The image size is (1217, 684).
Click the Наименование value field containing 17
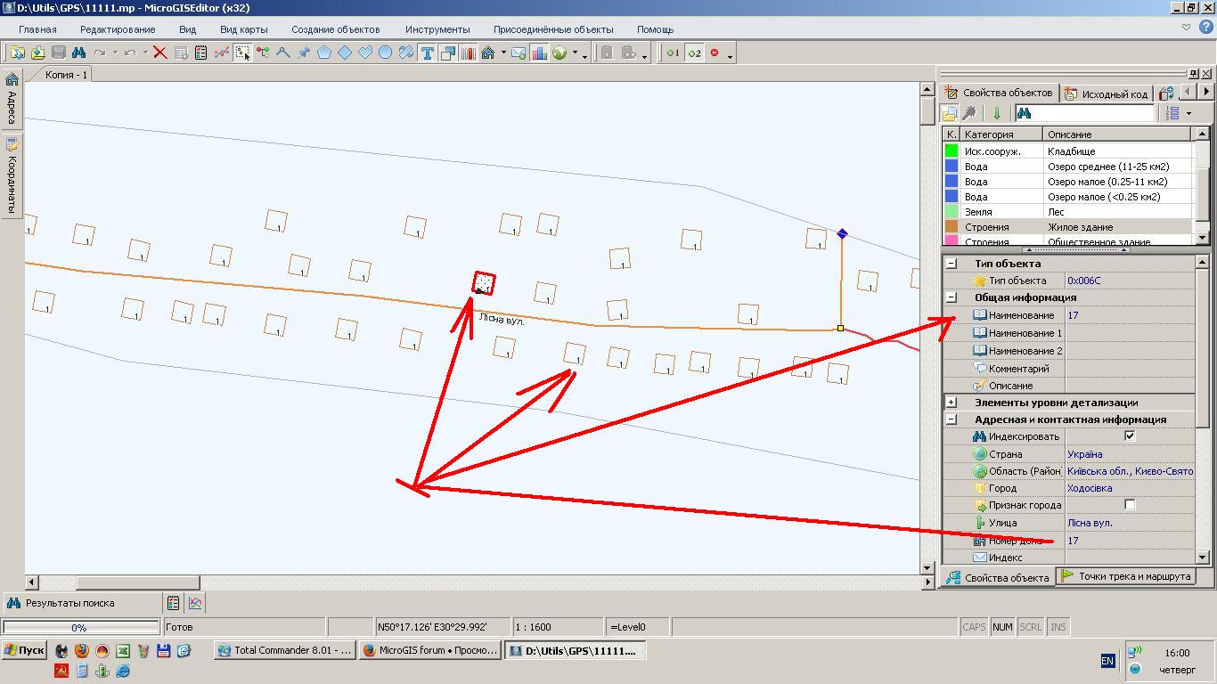coord(1128,315)
